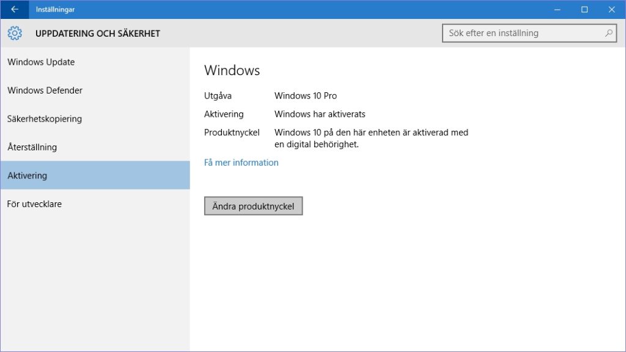Click the settings gear icon
The image size is (626, 352).
click(15, 33)
